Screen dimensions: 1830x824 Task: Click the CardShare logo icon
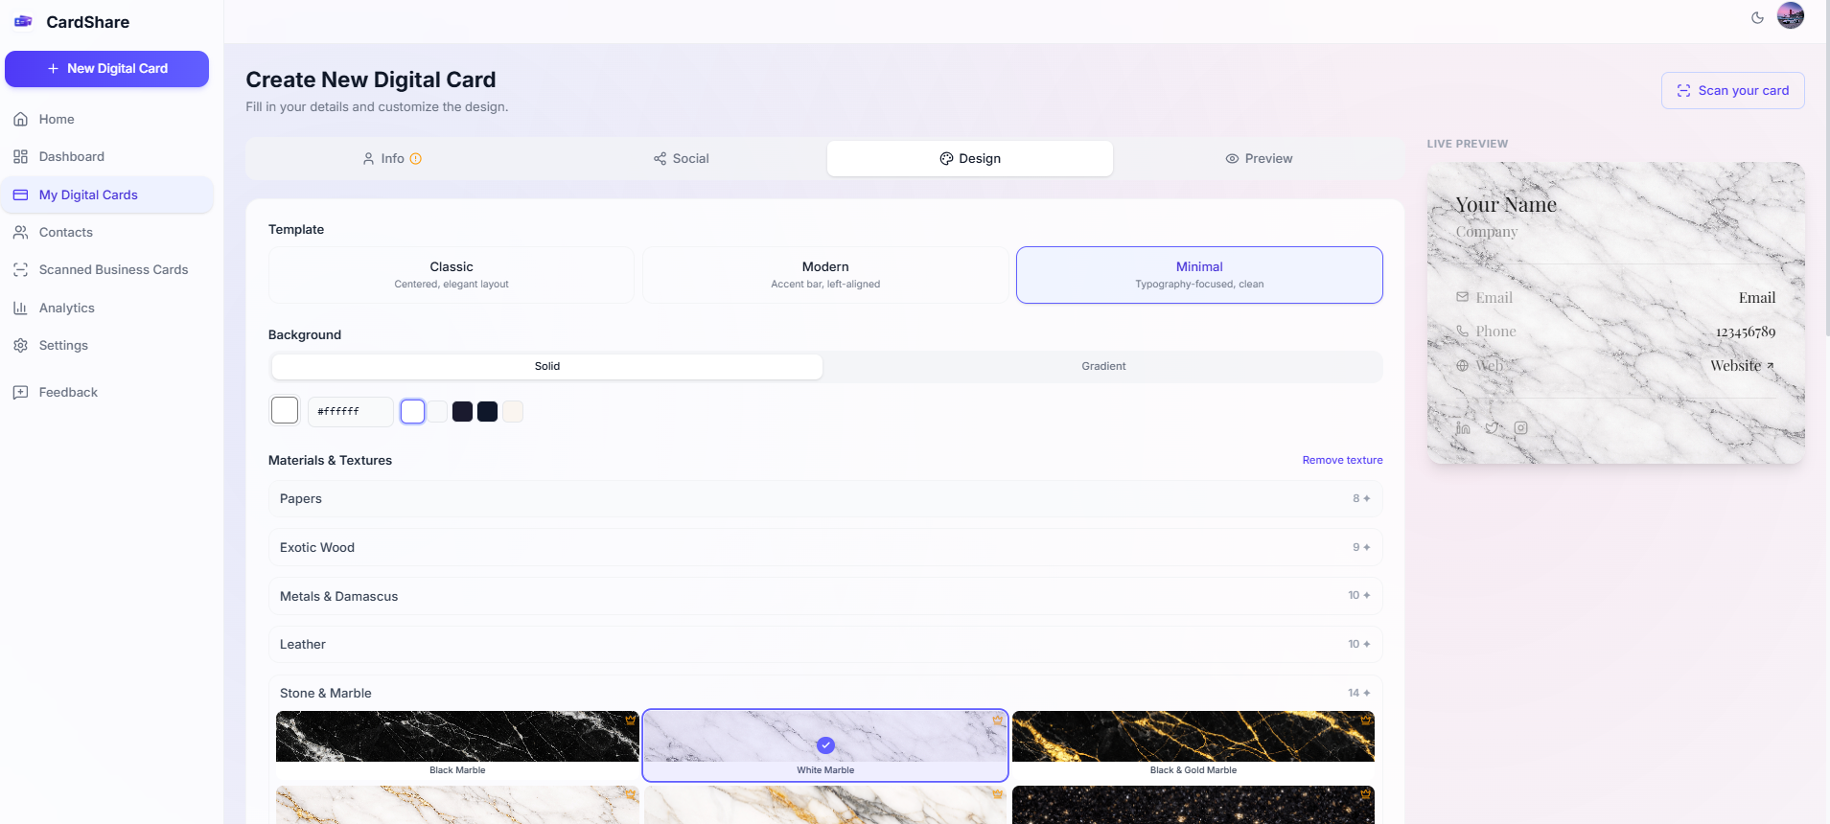pos(23,21)
